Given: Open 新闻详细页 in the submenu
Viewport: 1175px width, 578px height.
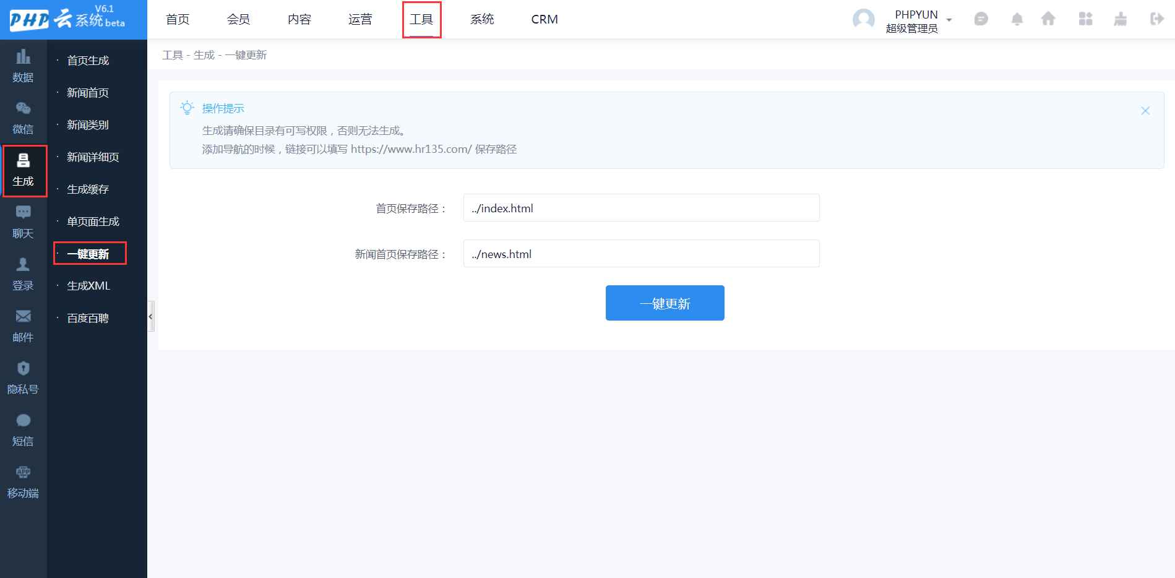Looking at the screenshot, I should coord(93,157).
